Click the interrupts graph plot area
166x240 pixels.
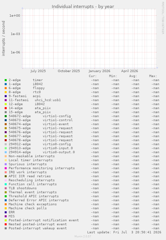pyautogui.click(x=89, y=38)
